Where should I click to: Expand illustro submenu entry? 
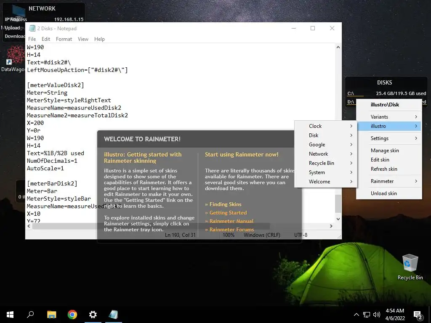pos(389,126)
